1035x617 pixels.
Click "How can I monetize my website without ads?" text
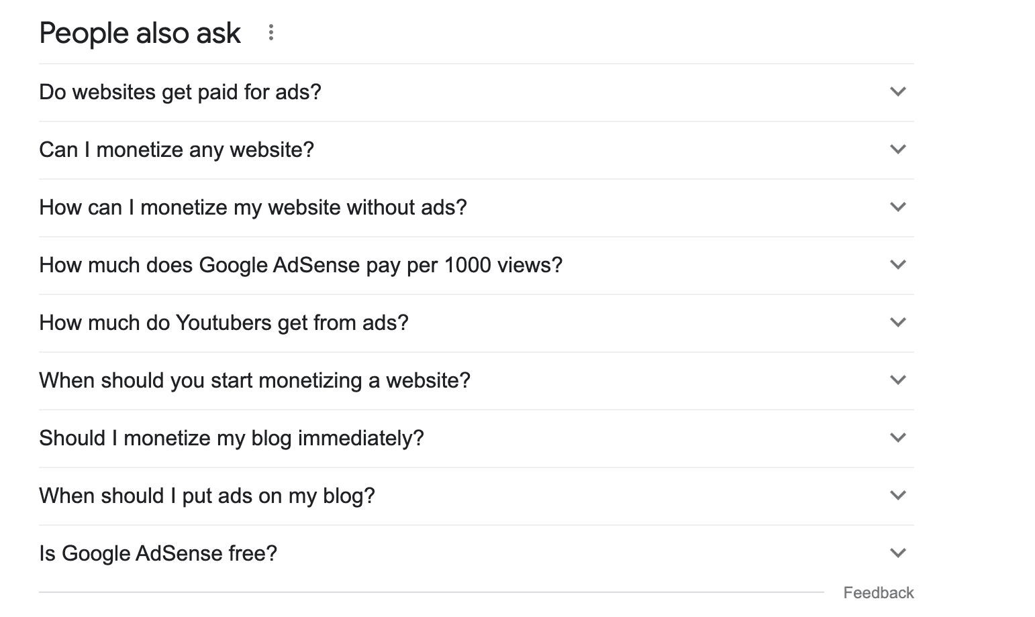pyautogui.click(x=252, y=207)
